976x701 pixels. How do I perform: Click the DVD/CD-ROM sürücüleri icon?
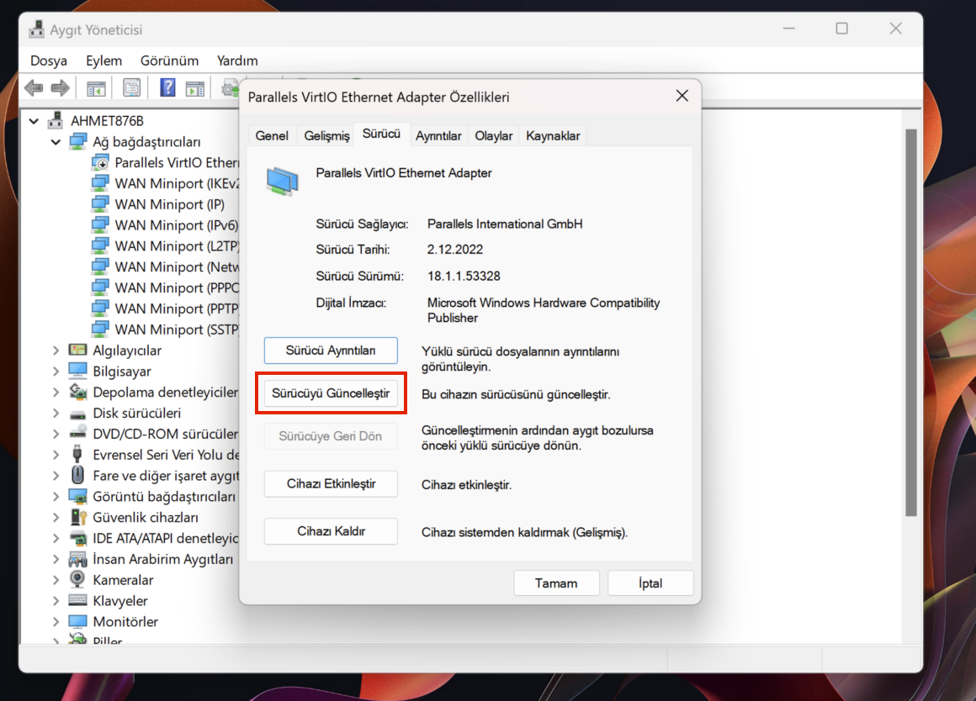click(77, 433)
